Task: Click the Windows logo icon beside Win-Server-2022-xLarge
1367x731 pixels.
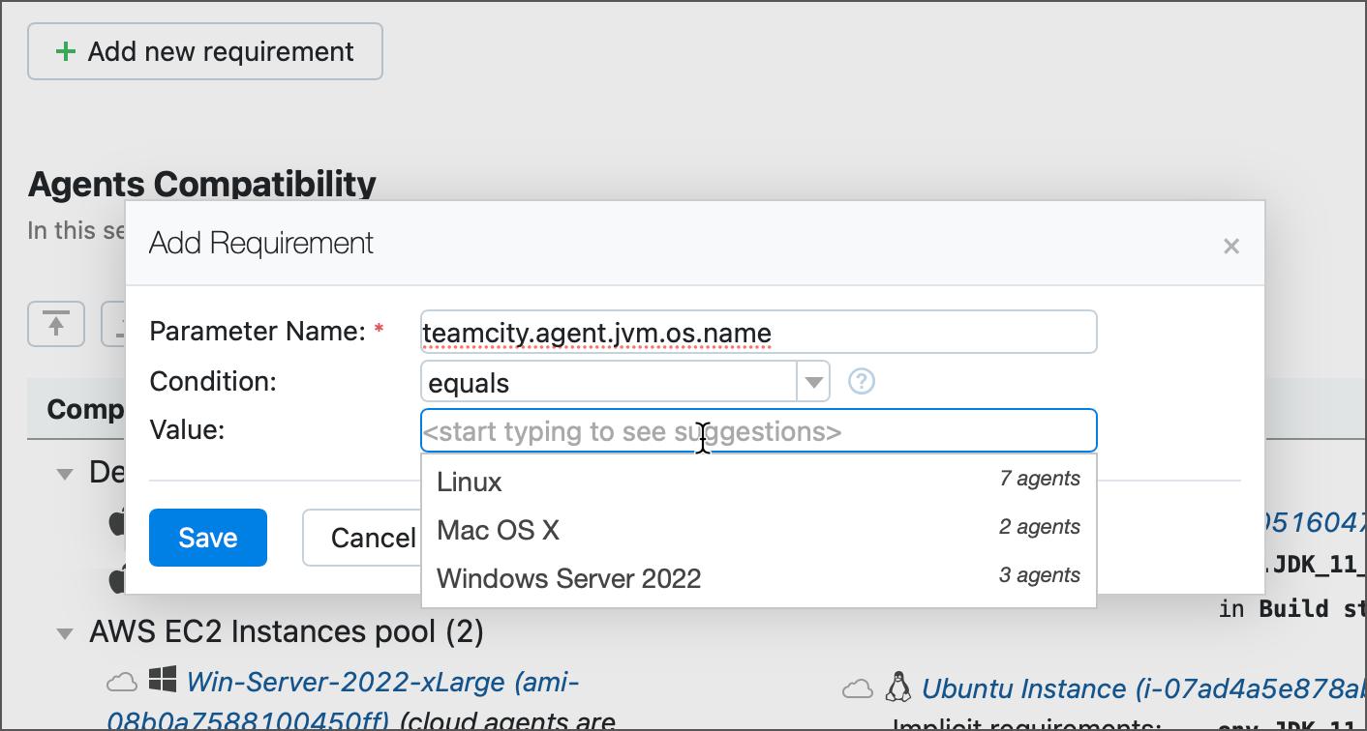Action: (159, 682)
